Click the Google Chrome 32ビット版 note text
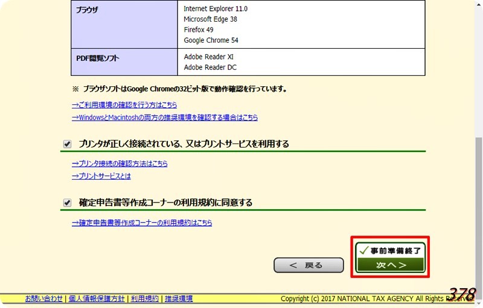Screen dimensions: 483x308 point(179,89)
